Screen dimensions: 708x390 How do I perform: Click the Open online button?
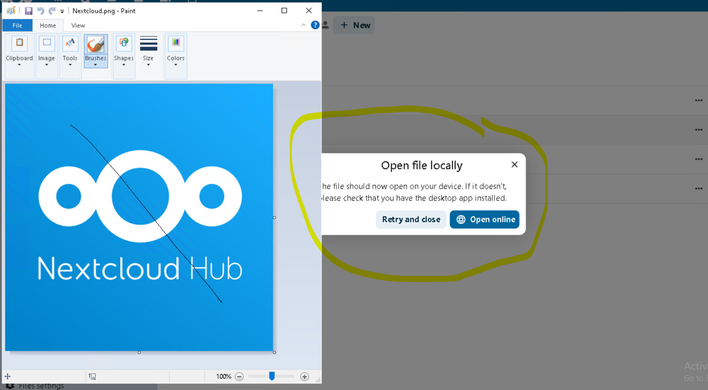(484, 219)
